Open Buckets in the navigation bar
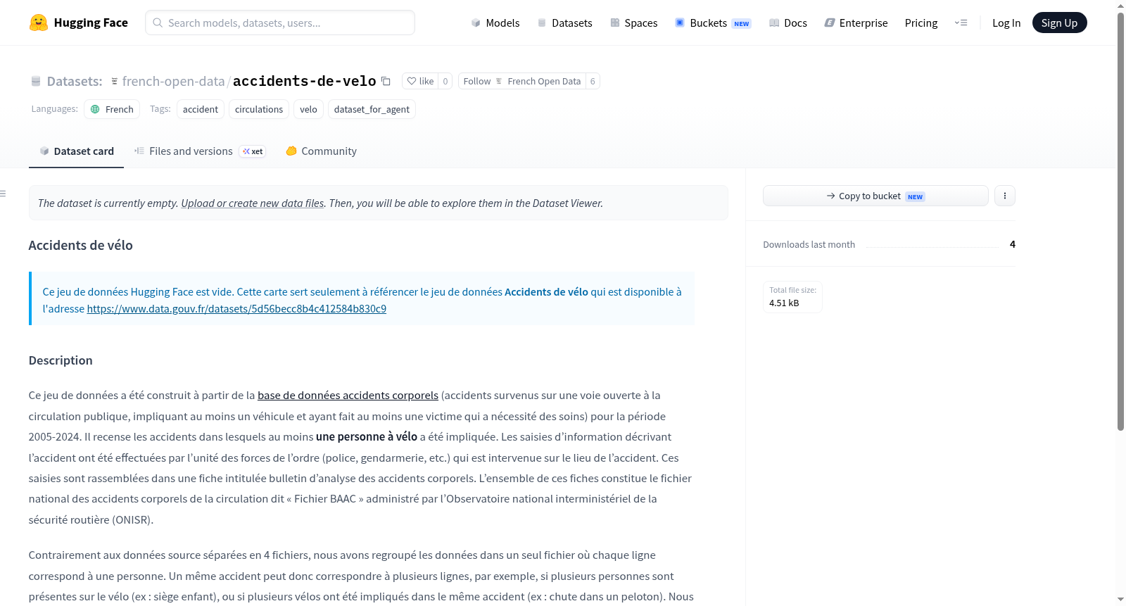Viewport: 1126px width, 606px height. 713,23
